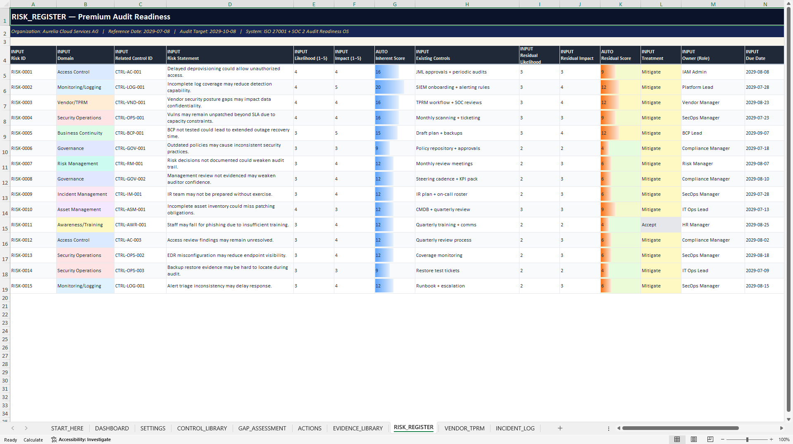Viewport: 793px width, 444px height.
Task: Click the Calculate status bar button
Action: 33,440
